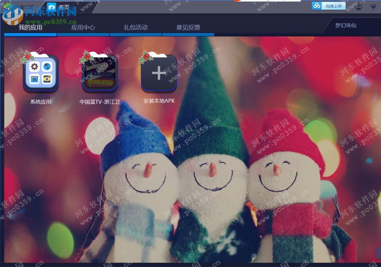This screenshot has width=381, height=267.
Task: Click the 安装本地APK plus icon
Action: 158,72
